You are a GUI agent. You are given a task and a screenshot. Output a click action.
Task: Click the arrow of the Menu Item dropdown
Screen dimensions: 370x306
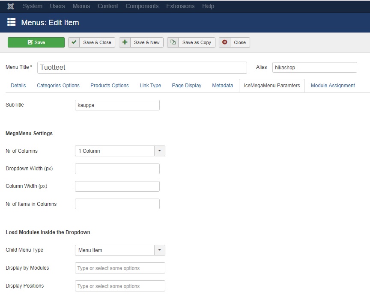(x=159, y=250)
